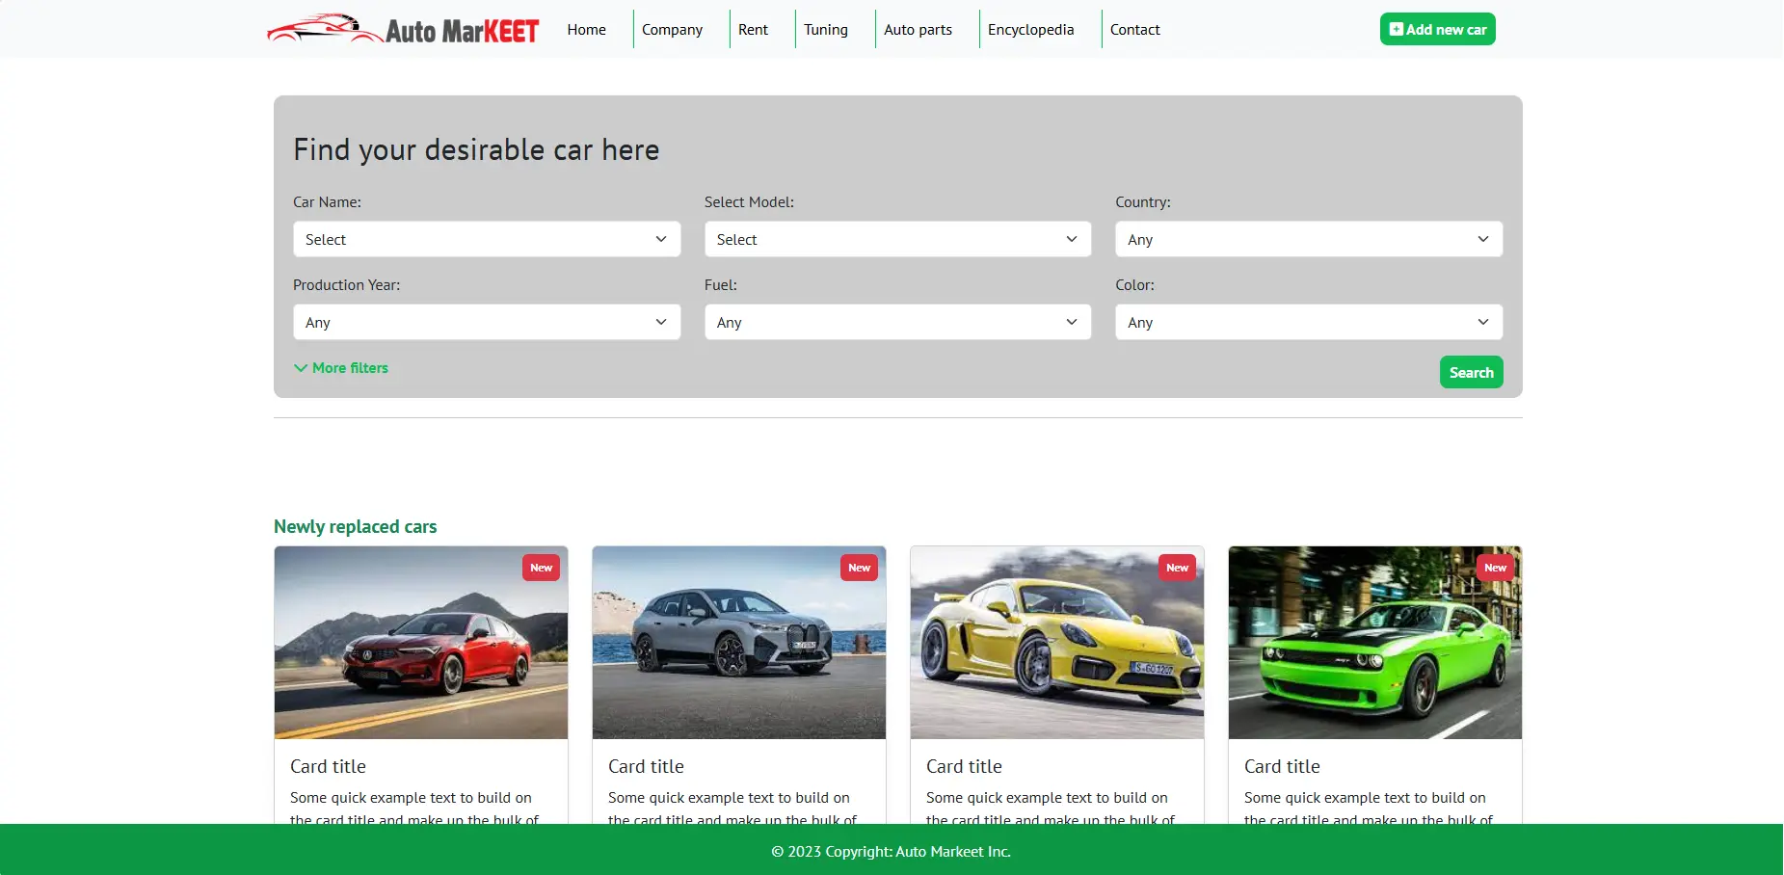Click the New badge on red car card
Viewport: 1784px width, 875px height.
tap(541, 568)
